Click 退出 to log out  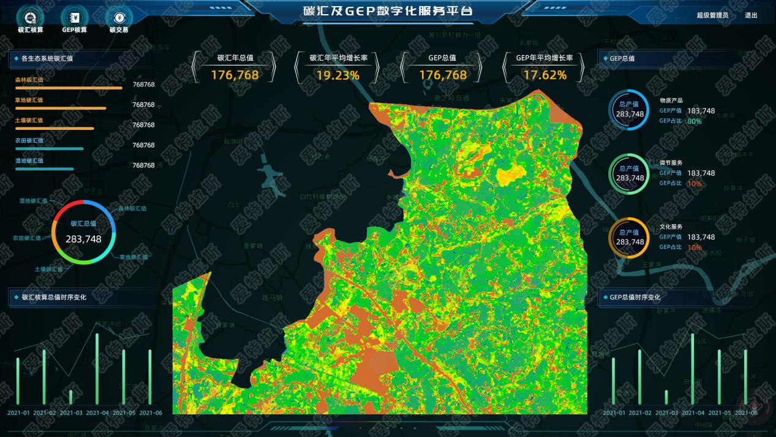751,15
